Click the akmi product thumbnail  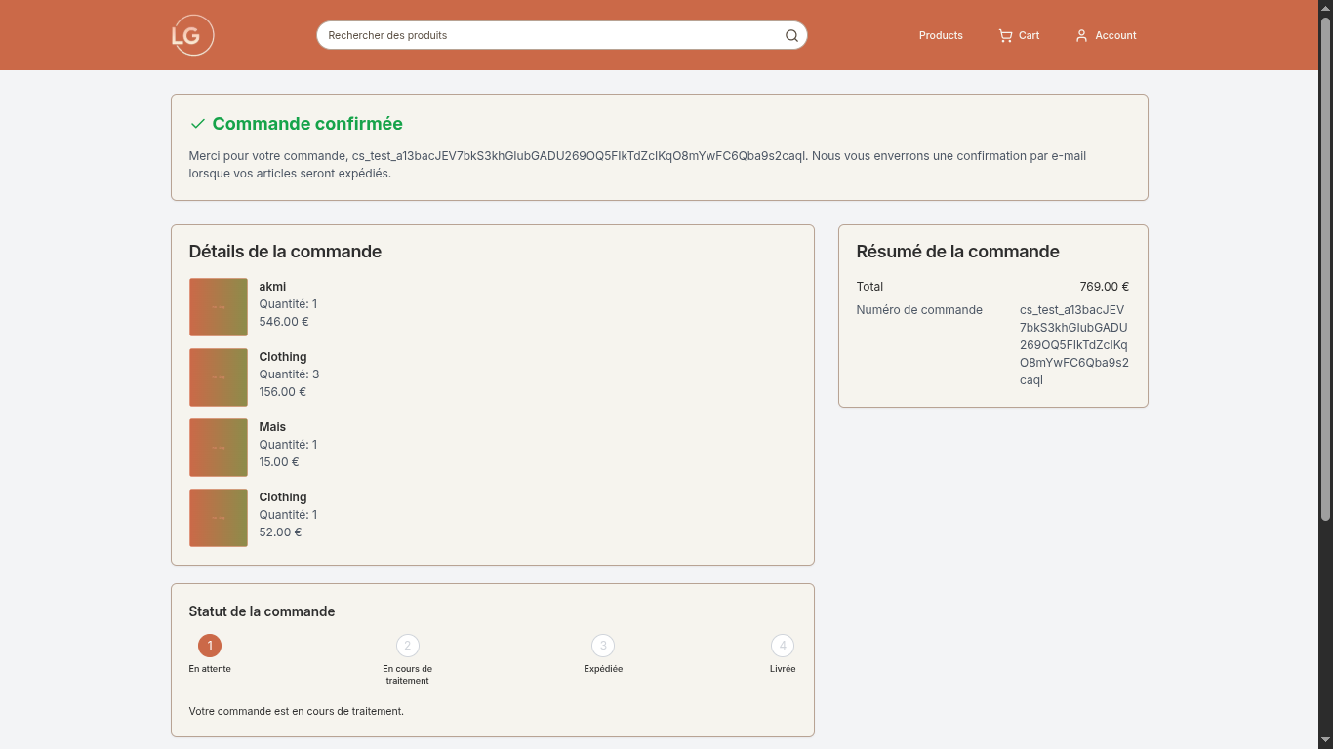tap(219, 307)
